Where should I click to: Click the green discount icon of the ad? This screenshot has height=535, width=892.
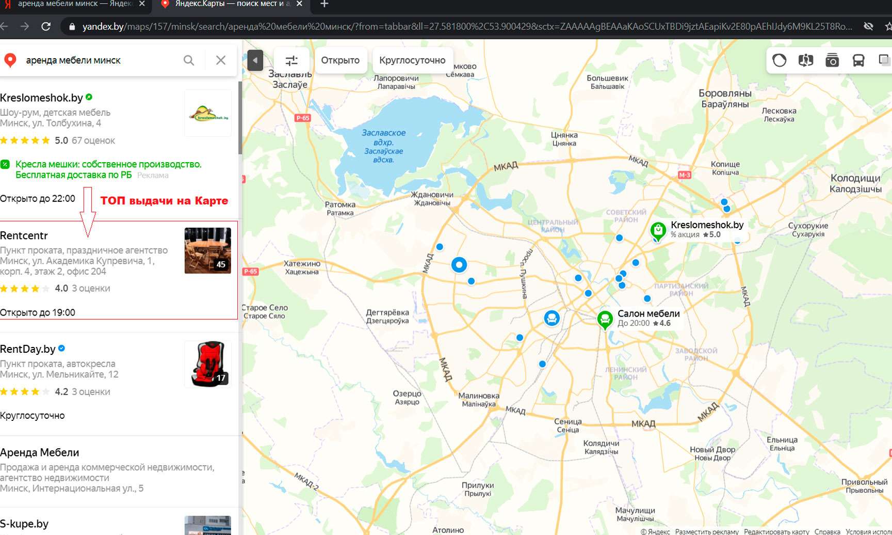click(5, 164)
